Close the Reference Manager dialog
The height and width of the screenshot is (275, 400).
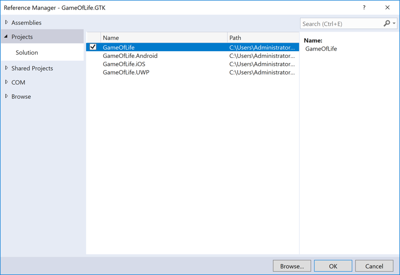(x=387, y=8)
